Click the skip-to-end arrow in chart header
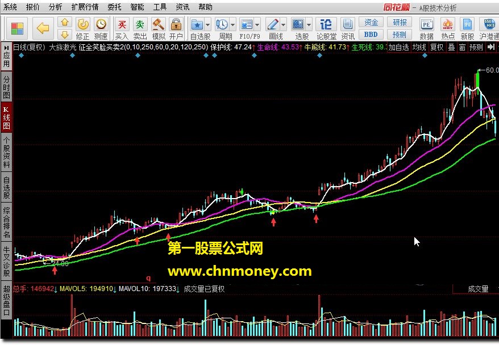The height and width of the screenshot is (345, 499). tap(491, 47)
